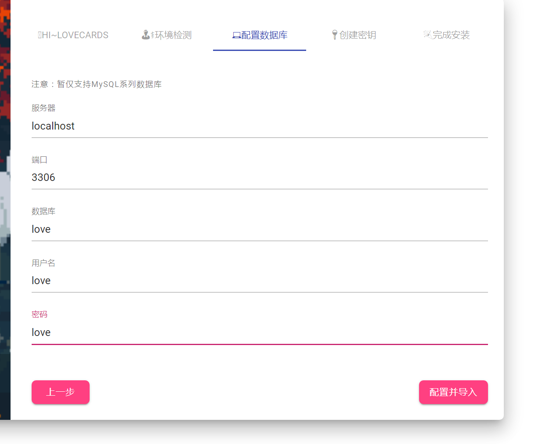Focus the 密码 input field

[259, 332]
